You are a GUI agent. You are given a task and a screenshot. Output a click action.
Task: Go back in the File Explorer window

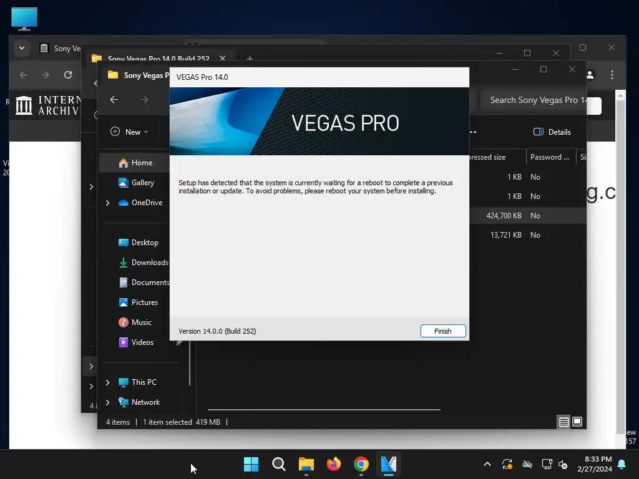[114, 100]
